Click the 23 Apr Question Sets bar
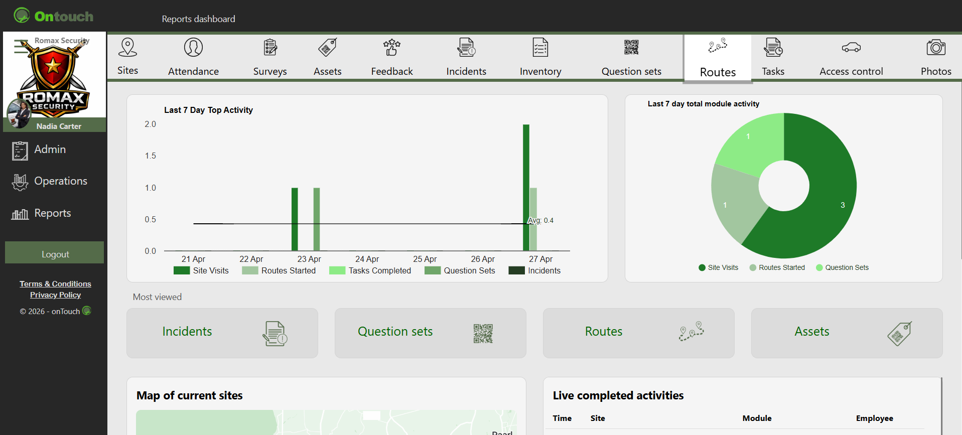Screen dimensions: 962x435 [317, 219]
